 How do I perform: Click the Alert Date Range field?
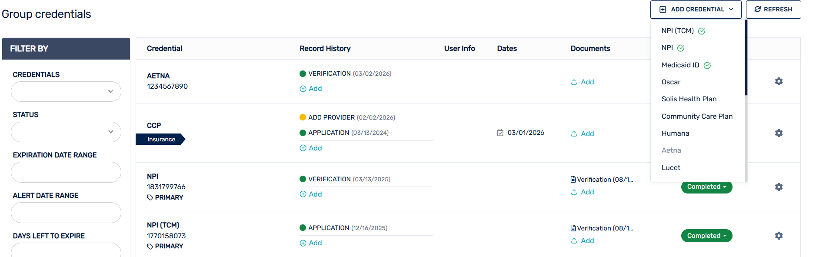tap(66, 213)
